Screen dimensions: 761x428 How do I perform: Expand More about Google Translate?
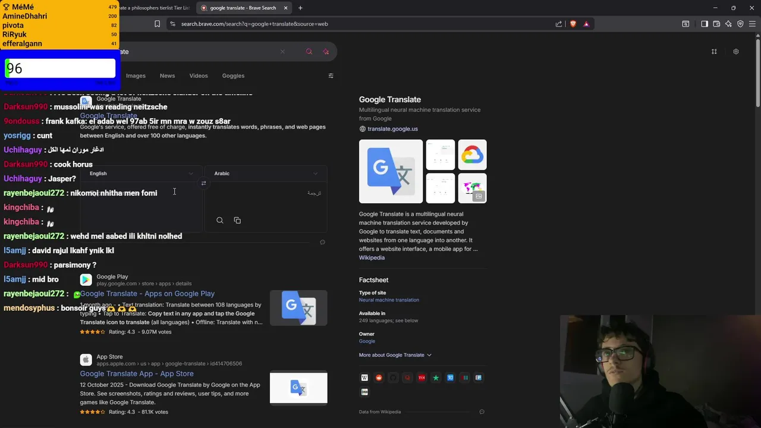click(395, 355)
